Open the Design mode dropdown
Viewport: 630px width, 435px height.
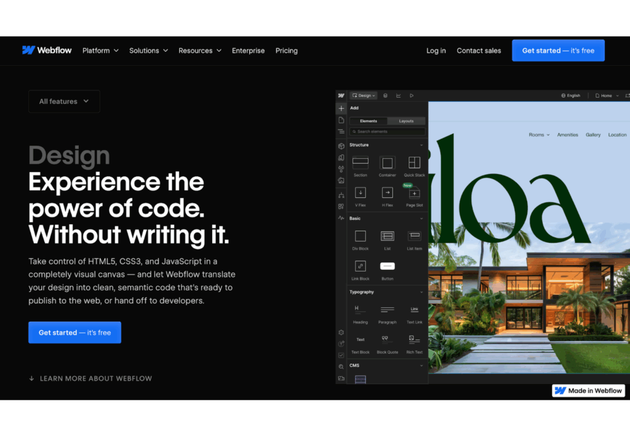pos(364,96)
